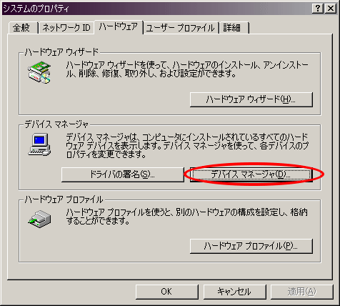Click the Device Manager computer icon
The width and height of the screenshot is (340, 306).
click(39, 144)
